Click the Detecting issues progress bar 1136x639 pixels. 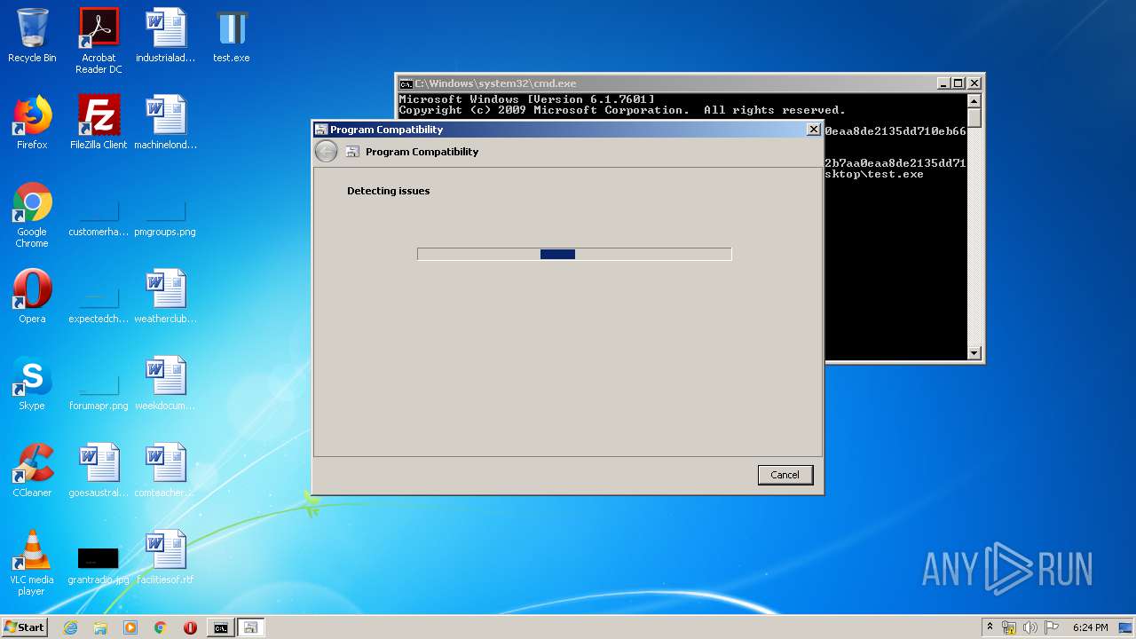pos(574,254)
